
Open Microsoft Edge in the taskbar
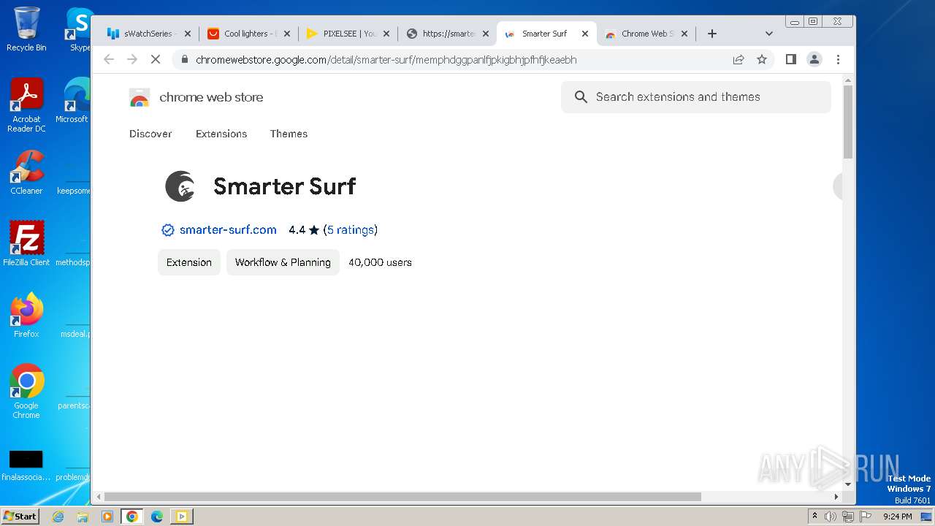pyautogui.click(x=157, y=517)
